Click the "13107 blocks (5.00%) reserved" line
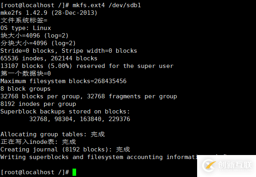Screen dimensions: 256x177 pos(87,66)
